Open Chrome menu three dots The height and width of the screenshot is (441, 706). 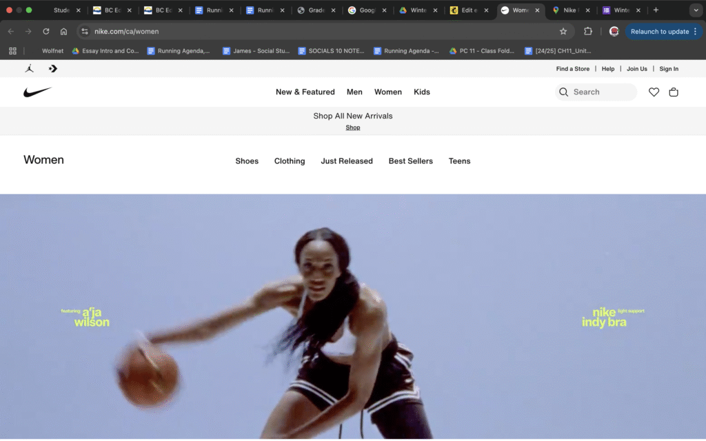[x=695, y=31]
